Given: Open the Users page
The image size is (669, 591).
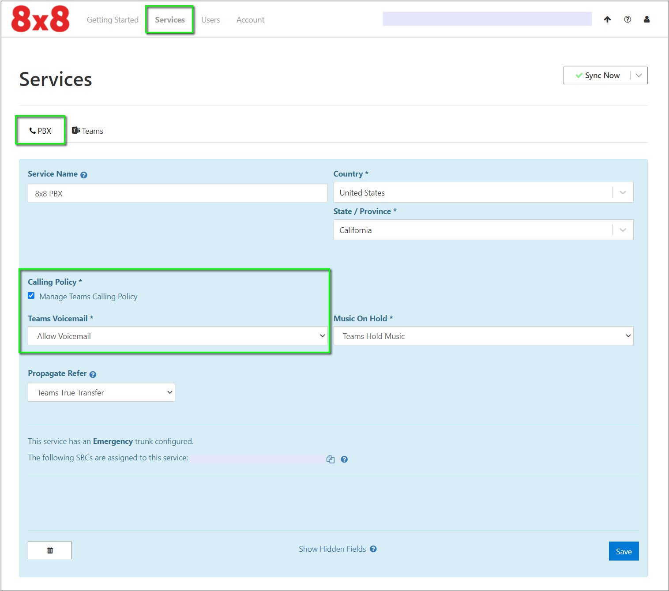Looking at the screenshot, I should (210, 19).
